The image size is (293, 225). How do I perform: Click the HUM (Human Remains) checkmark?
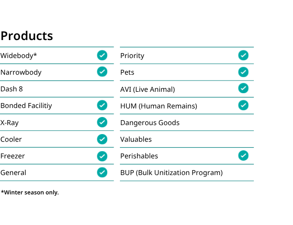(243, 105)
